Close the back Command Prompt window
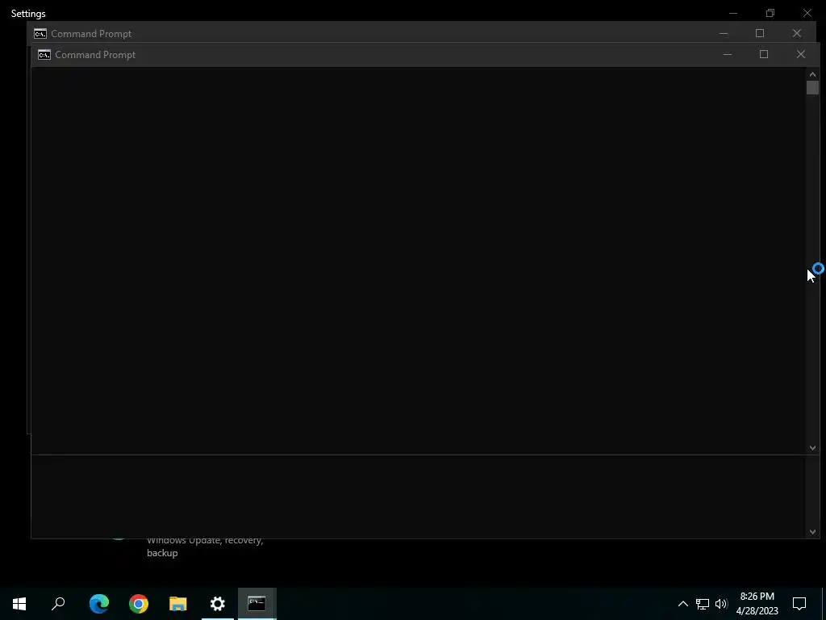Image resolution: width=826 pixels, height=620 pixels. [x=796, y=33]
